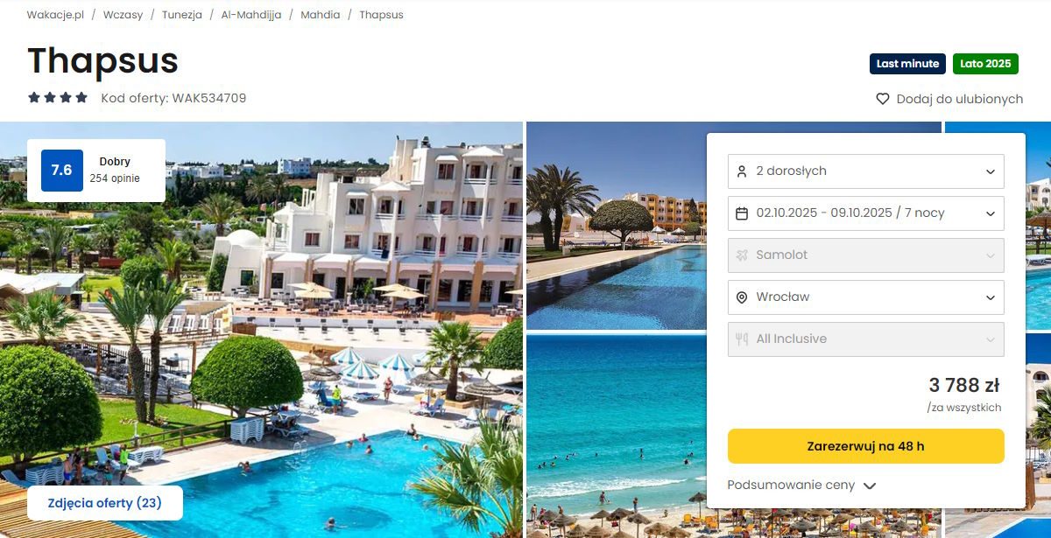
Task: Click the Last minute tag
Action: point(907,64)
